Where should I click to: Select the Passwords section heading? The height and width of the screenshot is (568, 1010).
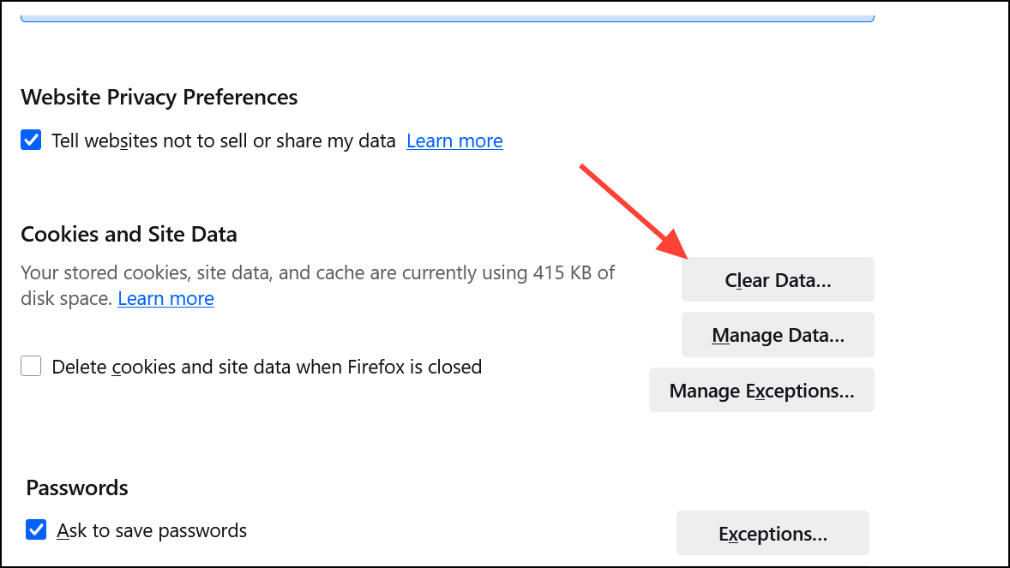(x=77, y=487)
